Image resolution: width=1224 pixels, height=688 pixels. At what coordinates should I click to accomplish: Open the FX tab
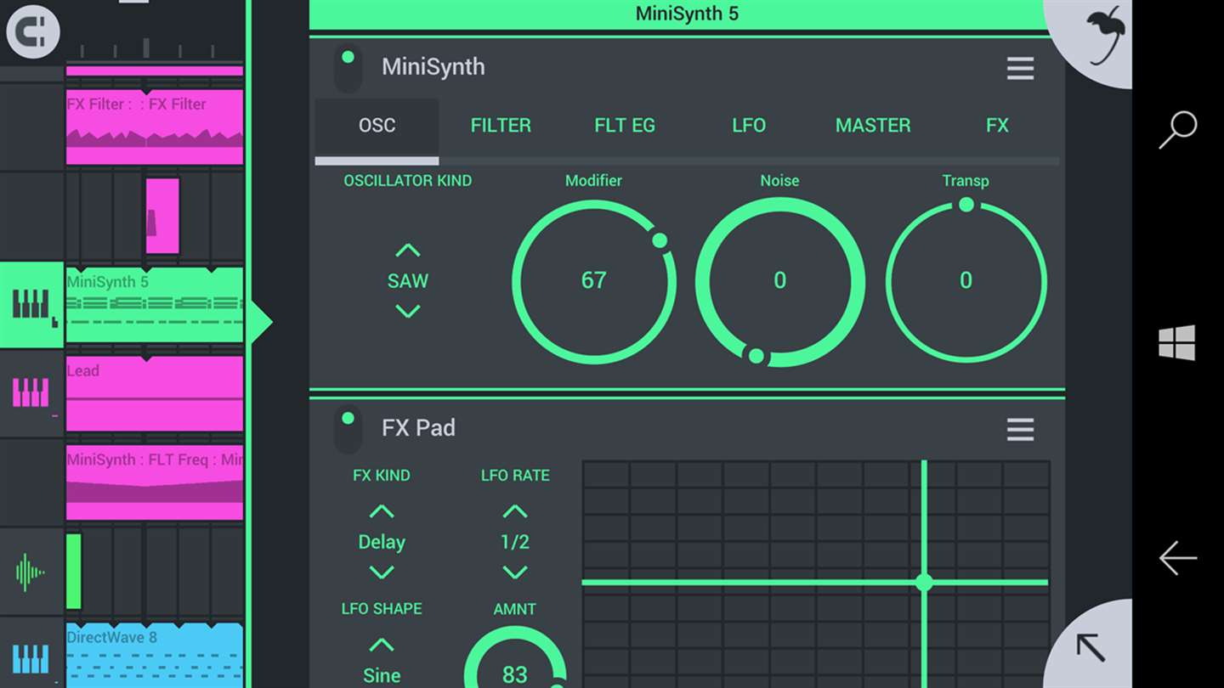point(997,126)
